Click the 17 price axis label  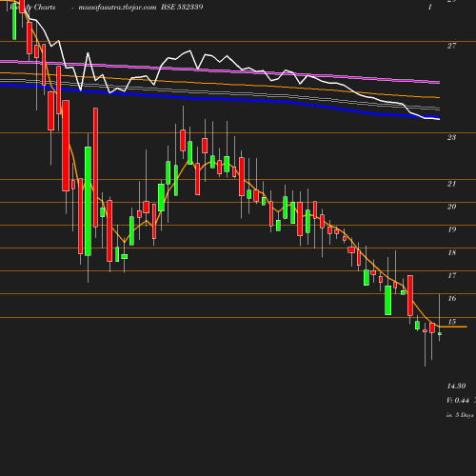click(452, 275)
